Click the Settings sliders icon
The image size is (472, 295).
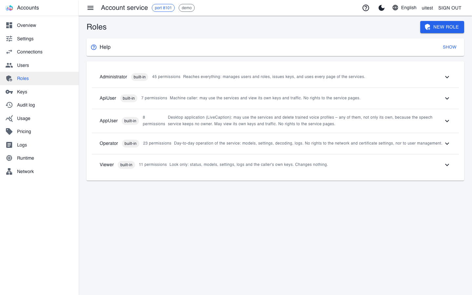point(9,39)
